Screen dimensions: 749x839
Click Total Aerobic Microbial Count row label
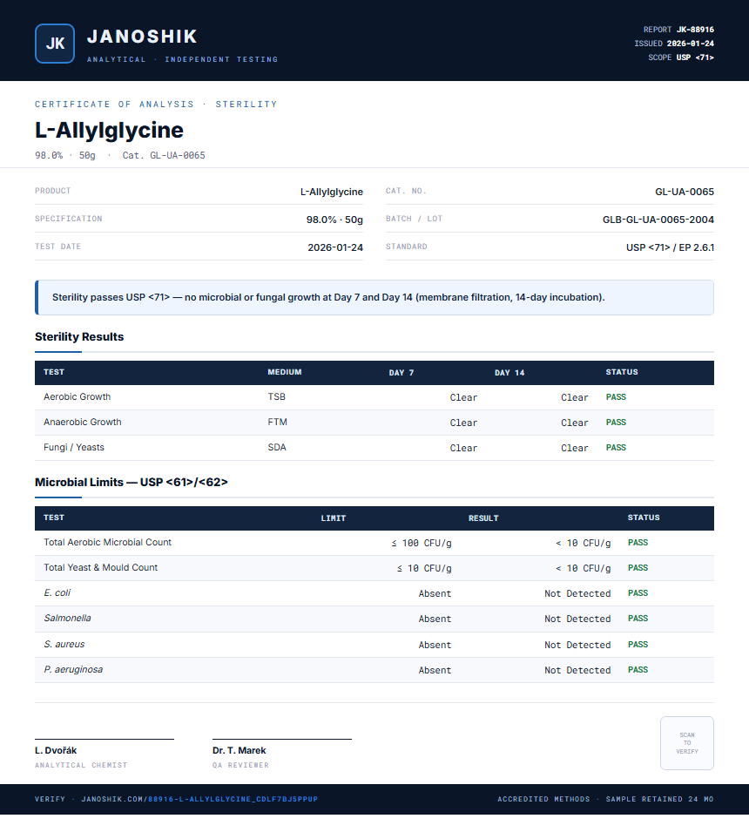pyautogui.click(x=107, y=542)
